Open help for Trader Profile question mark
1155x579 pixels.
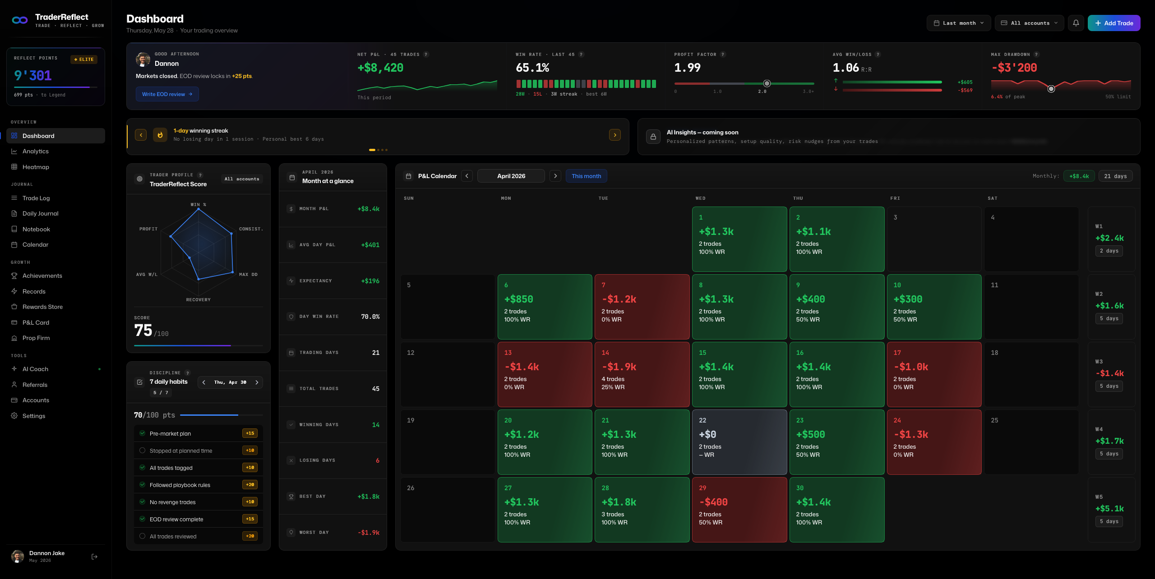[x=200, y=175]
